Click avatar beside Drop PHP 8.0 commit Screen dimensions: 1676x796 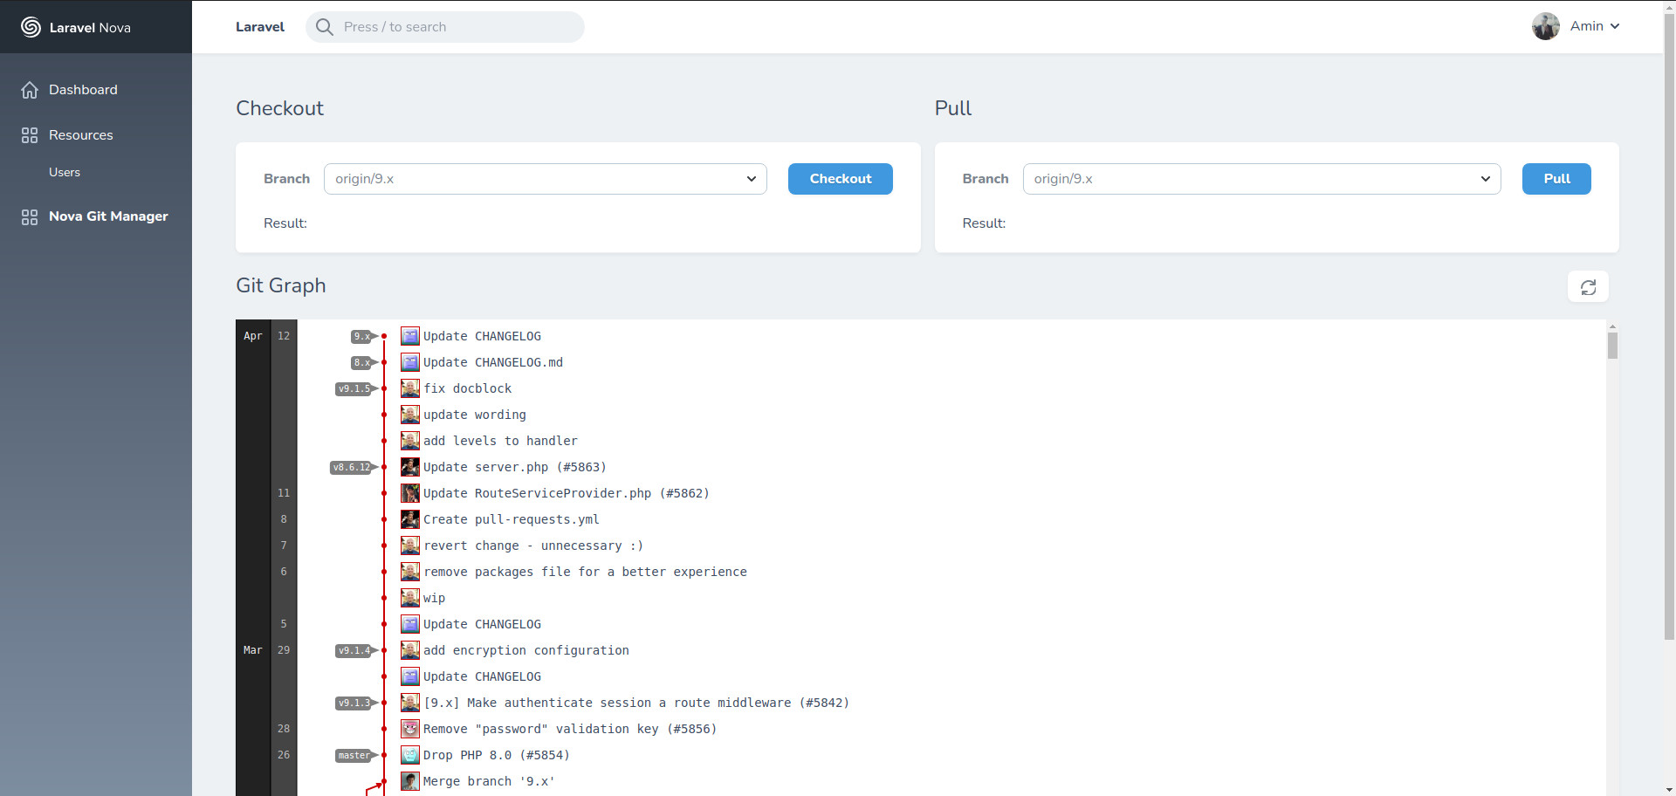410,755
